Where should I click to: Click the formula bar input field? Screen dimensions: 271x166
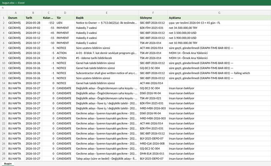(137, 8)
